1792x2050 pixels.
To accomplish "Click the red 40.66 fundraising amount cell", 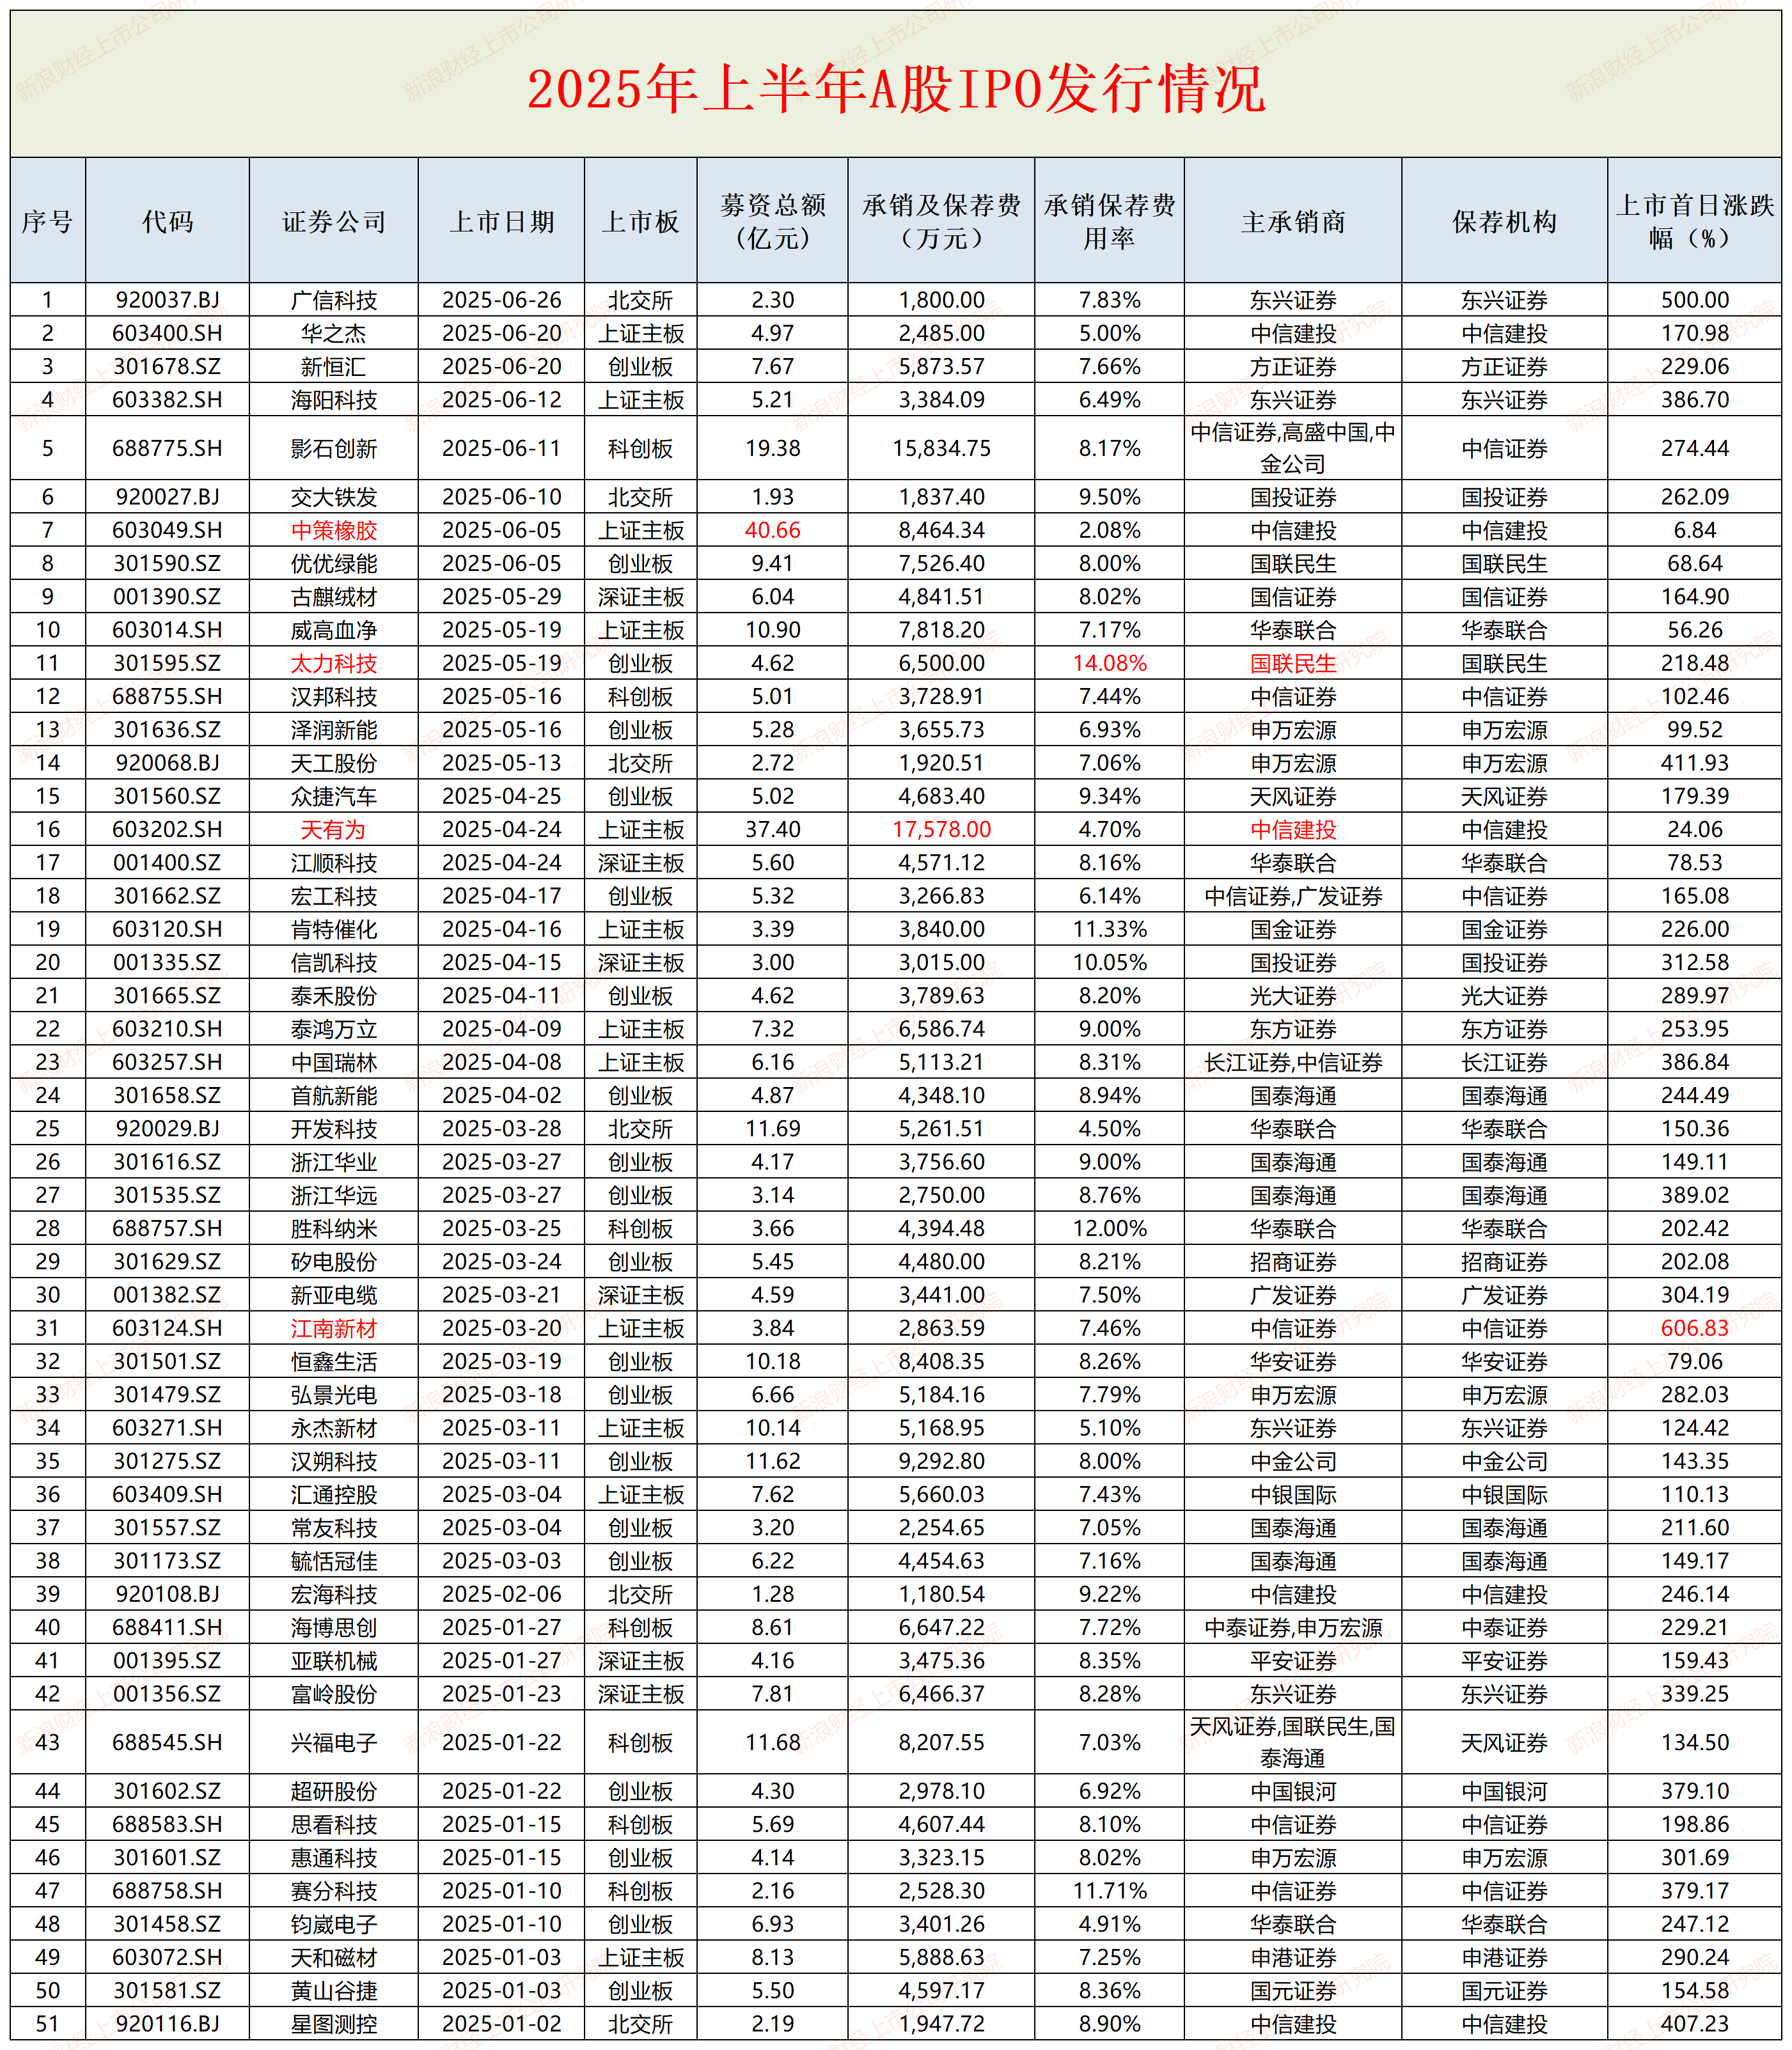I will (x=772, y=530).
